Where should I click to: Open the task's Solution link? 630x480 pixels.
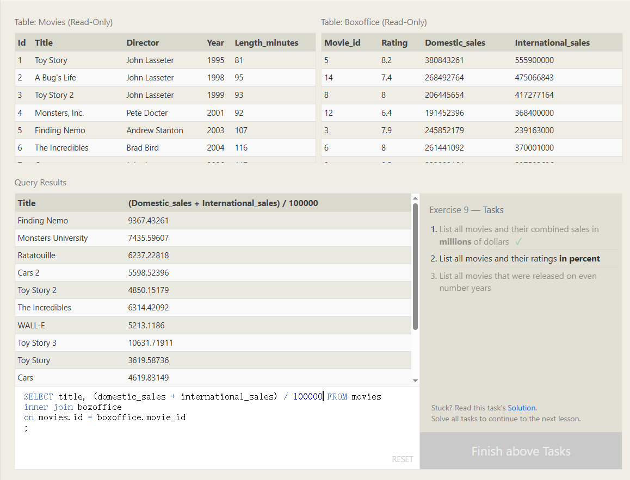coord(521,408)
